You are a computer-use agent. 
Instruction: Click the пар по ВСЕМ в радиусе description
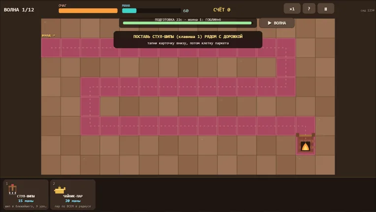click(x=73, y=206)
